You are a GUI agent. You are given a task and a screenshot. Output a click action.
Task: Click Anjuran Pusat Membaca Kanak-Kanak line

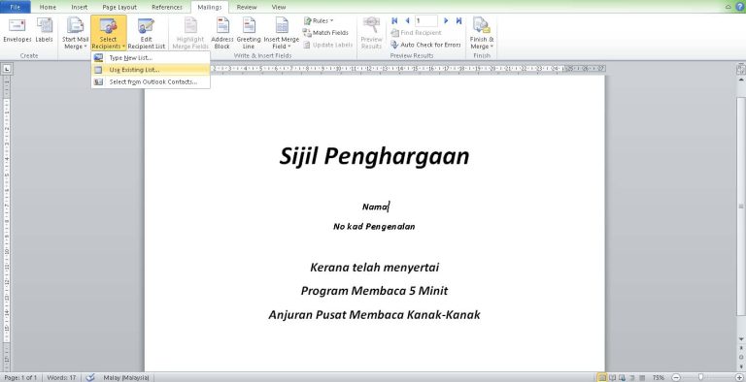click(x=374, y=314)
